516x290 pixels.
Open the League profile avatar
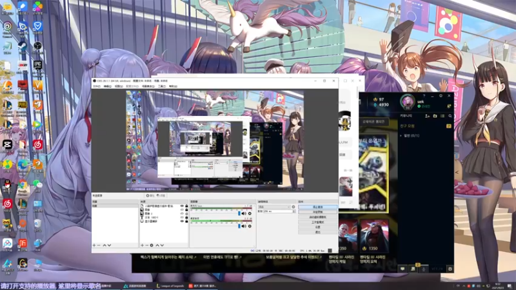click(408, 101)
